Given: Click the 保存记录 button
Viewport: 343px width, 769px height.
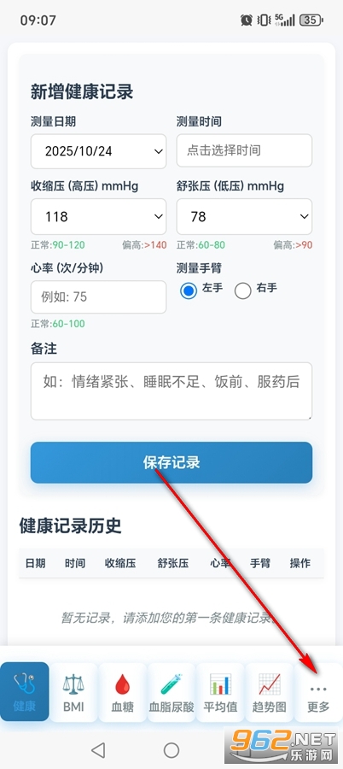Looking at the screenshot, I should [171, 462].
